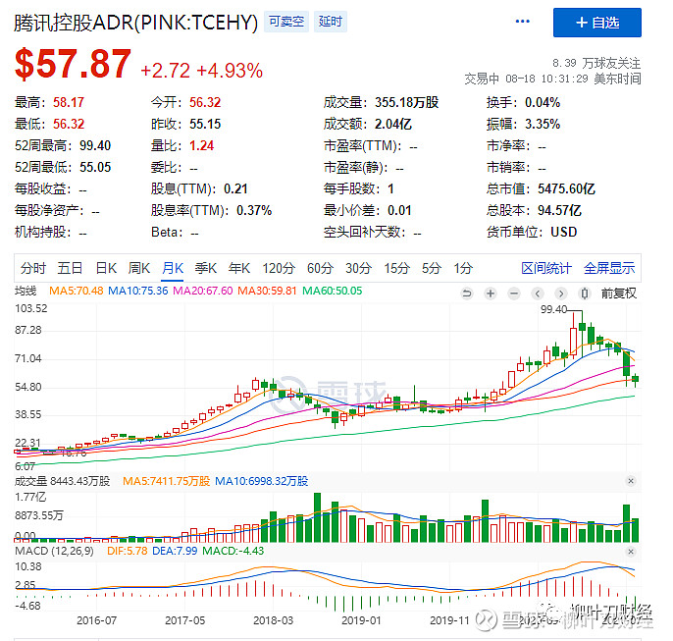Click the volume MA10:6998.32万股 label
Screen dimensions: 673x641
[x=261, y=481]
